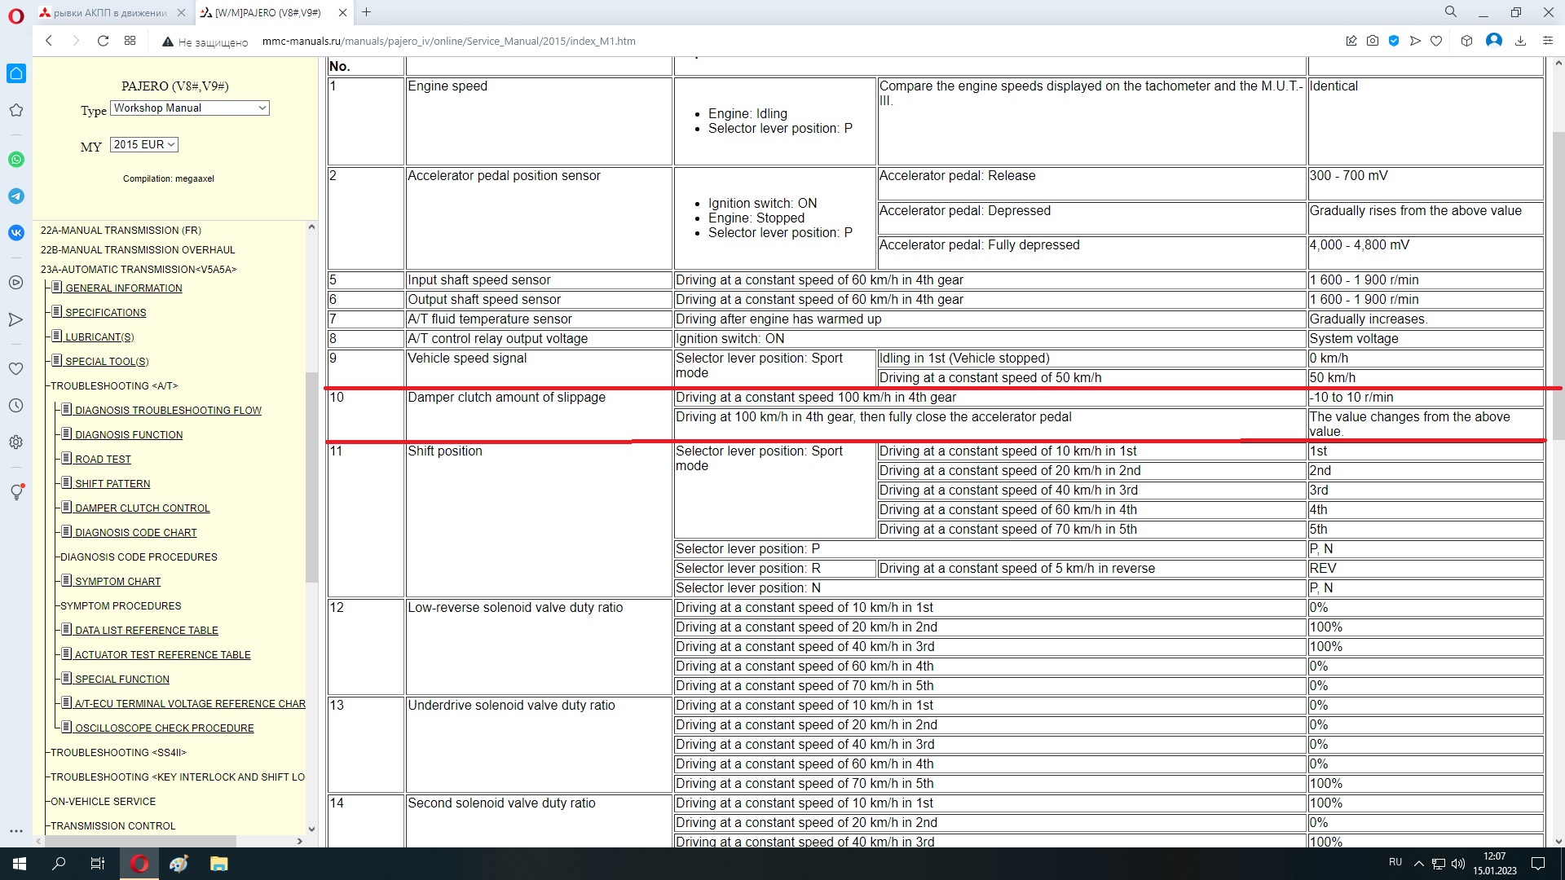Open File Explorer from taskbar
This screenshot has width=1565, height=880.
click(218, 864)
